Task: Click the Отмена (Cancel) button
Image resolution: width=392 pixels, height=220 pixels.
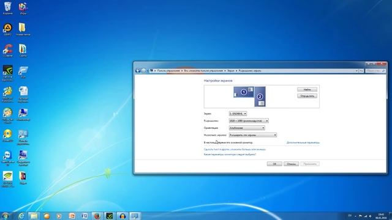Action: [x=292, y=164]
